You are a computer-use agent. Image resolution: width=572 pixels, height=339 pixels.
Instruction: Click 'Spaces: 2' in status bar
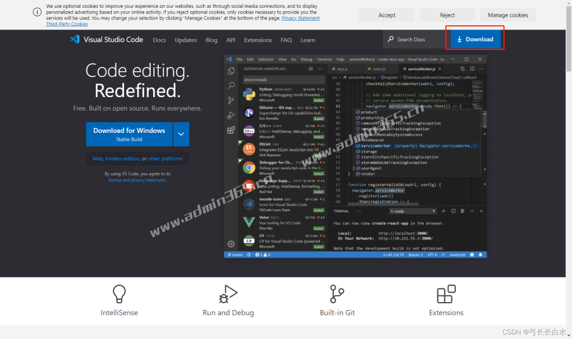click(415, 255)
